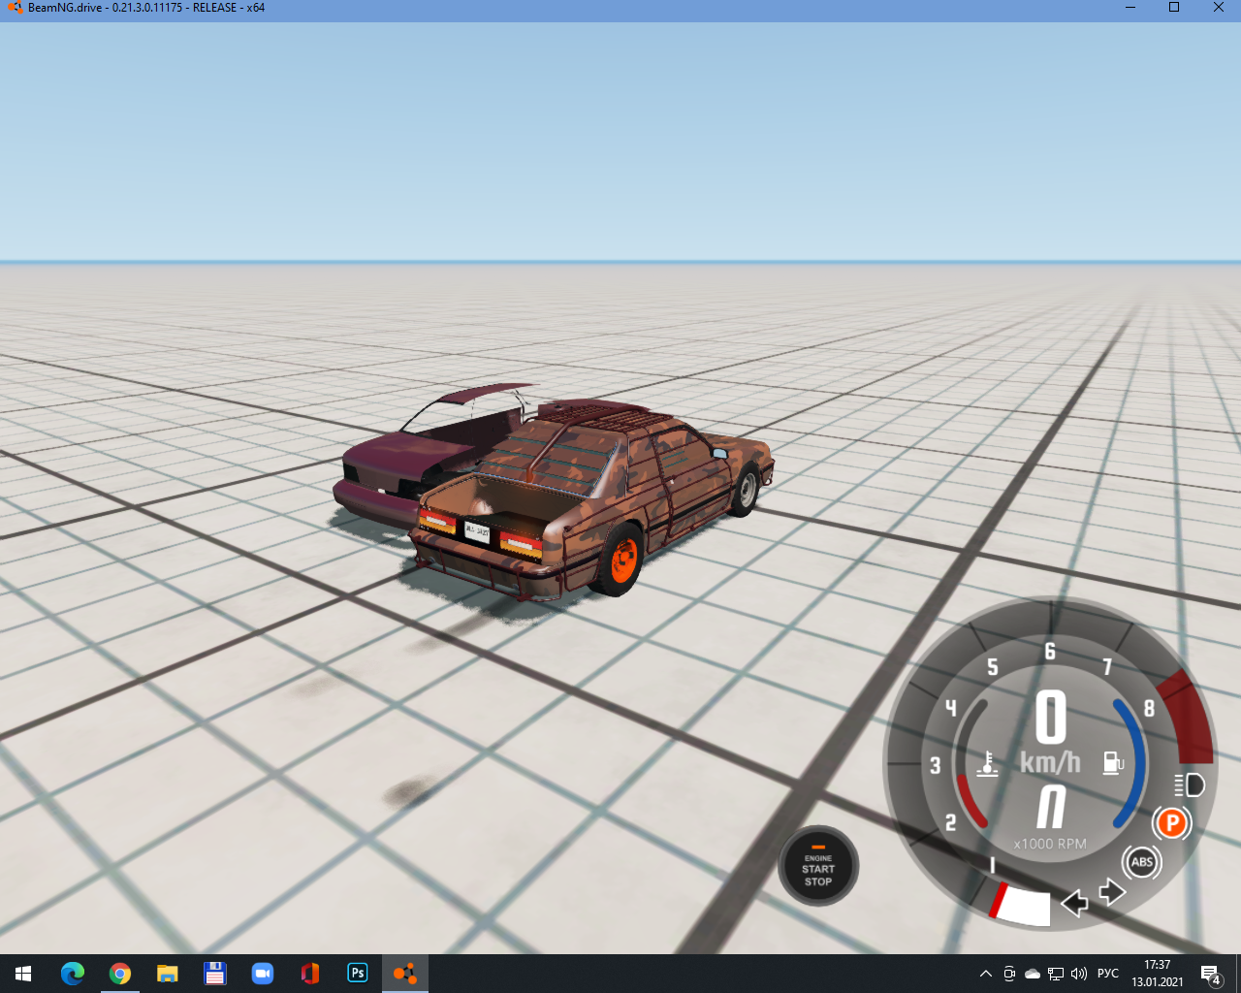Open Microsoft Edge from the taskbar
This screenshot has height=993, width=1241.
(x=73, y=974)
